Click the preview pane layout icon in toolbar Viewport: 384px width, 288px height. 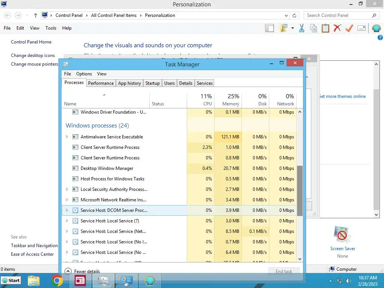tap(269, 28)
